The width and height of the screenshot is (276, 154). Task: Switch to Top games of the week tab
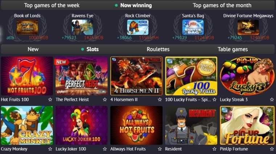click(x=52, y=5)
